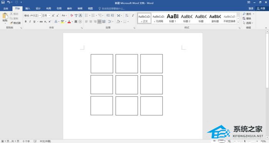Click the Format Painter brush
Image resolution: width=269 pixels, height=143 pixels.
(12, 23)
